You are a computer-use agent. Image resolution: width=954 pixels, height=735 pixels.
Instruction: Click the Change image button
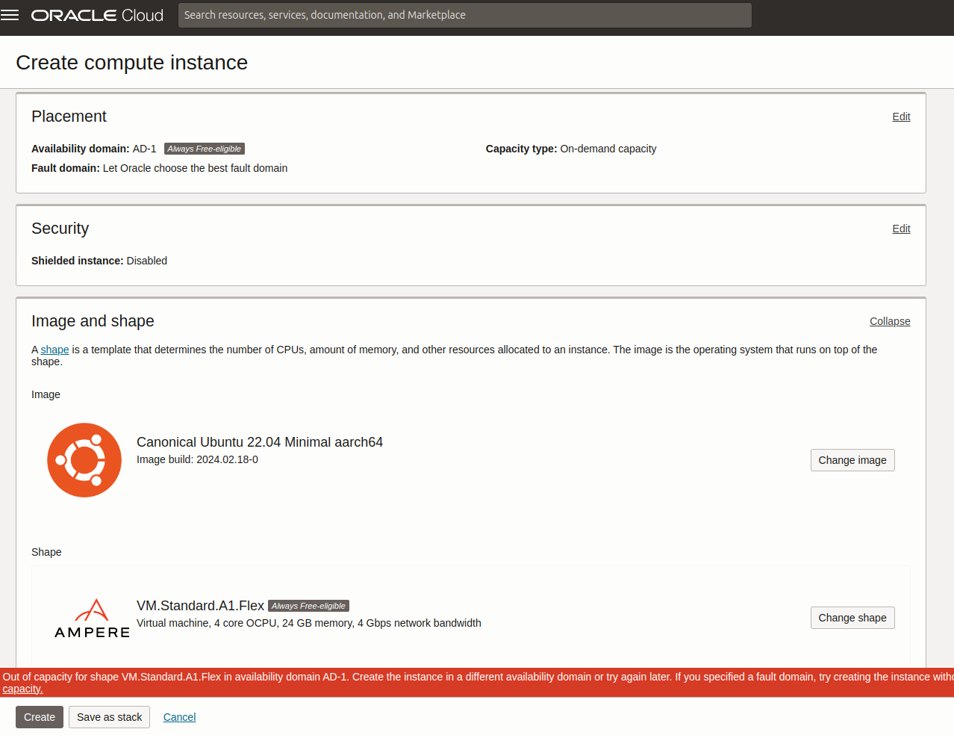(852, 460)
